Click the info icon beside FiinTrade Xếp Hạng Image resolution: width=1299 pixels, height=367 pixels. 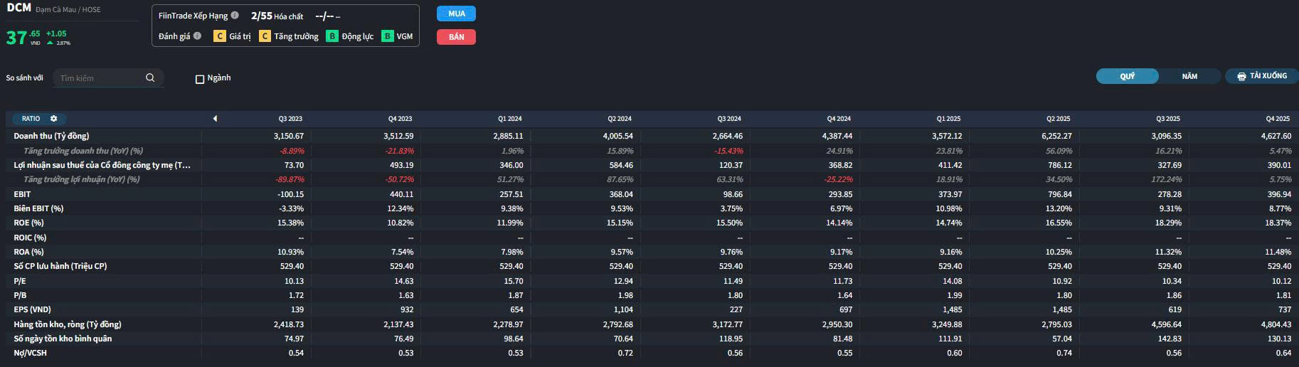[x=235, y=15]
